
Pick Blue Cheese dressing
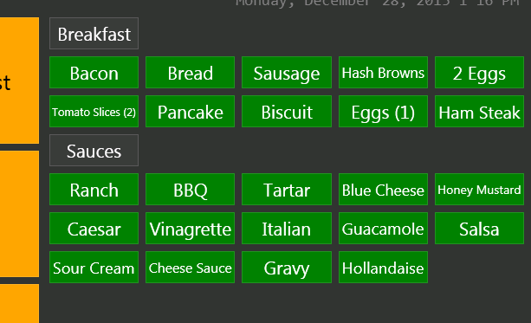point(383,190)
